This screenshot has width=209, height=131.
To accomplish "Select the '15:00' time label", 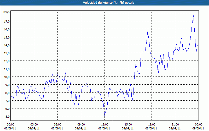I will (x=128, y=125).
